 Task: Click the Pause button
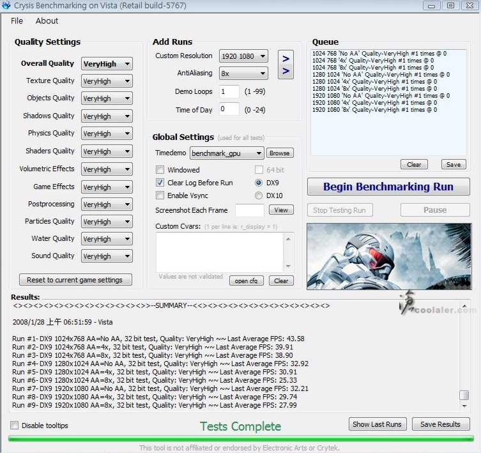point(435,210)
